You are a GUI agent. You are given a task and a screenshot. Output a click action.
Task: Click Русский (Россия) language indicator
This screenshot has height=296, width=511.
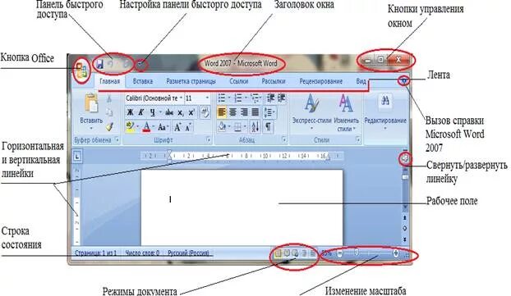point(189,253)
